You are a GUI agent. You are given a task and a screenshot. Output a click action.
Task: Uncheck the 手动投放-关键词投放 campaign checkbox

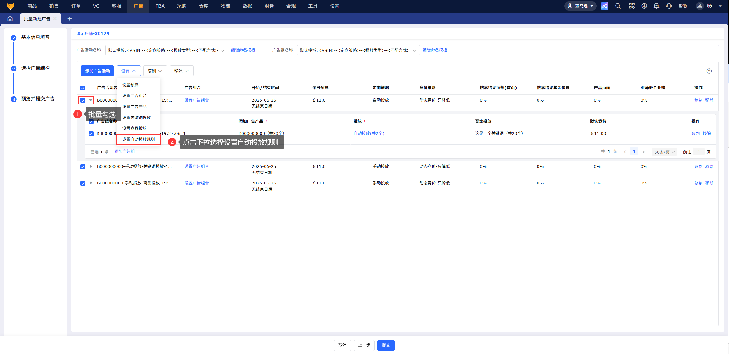[x=83, y=167]
